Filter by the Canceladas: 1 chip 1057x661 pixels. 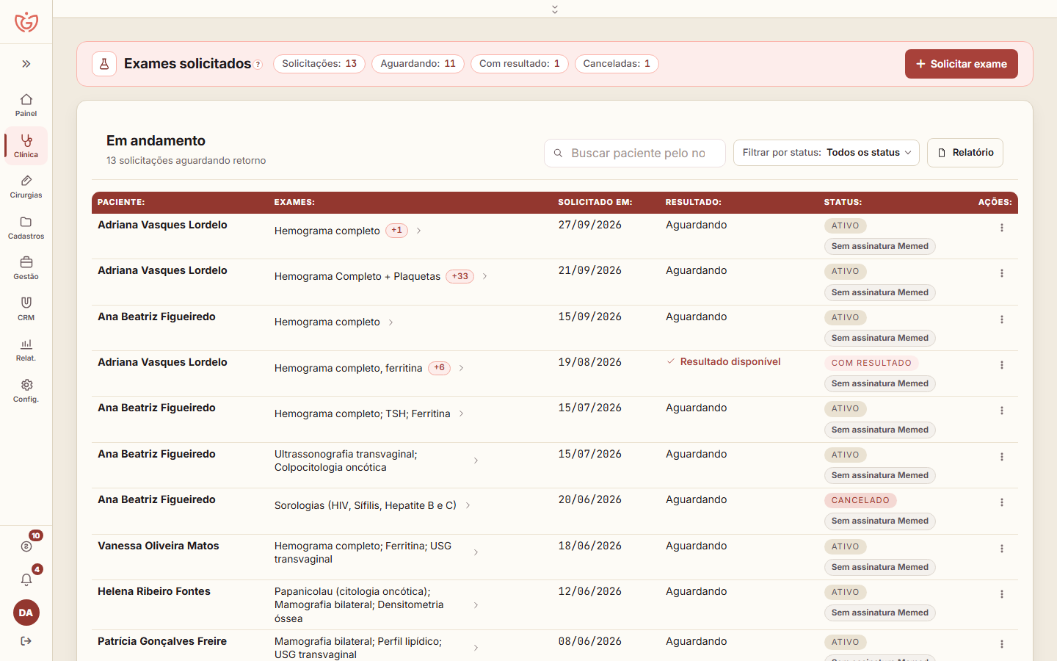click(617, 64)
